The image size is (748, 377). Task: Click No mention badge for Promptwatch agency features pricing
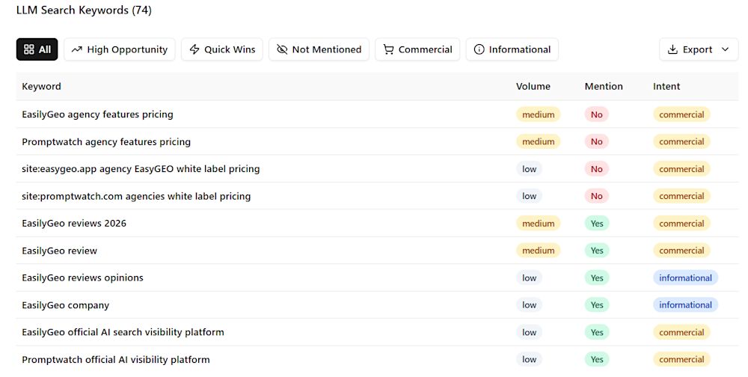tap(597, 141)
